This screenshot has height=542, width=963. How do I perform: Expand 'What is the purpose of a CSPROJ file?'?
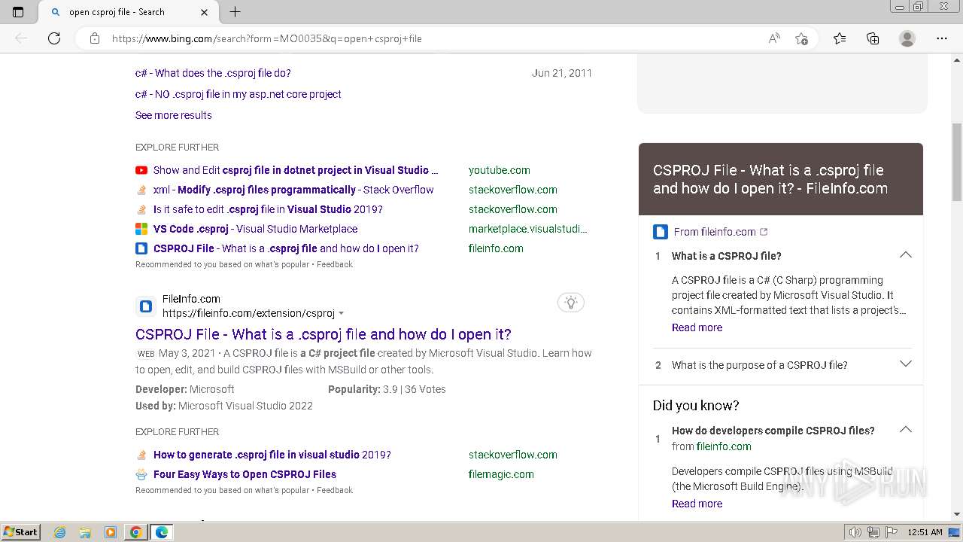[906, 364]
